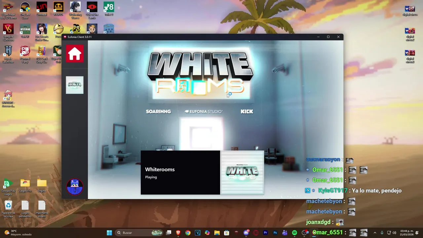Viewport: 423px width, 238px height.
Task: Open Cult of the Lamb shortcut
Action: (92, 11)
